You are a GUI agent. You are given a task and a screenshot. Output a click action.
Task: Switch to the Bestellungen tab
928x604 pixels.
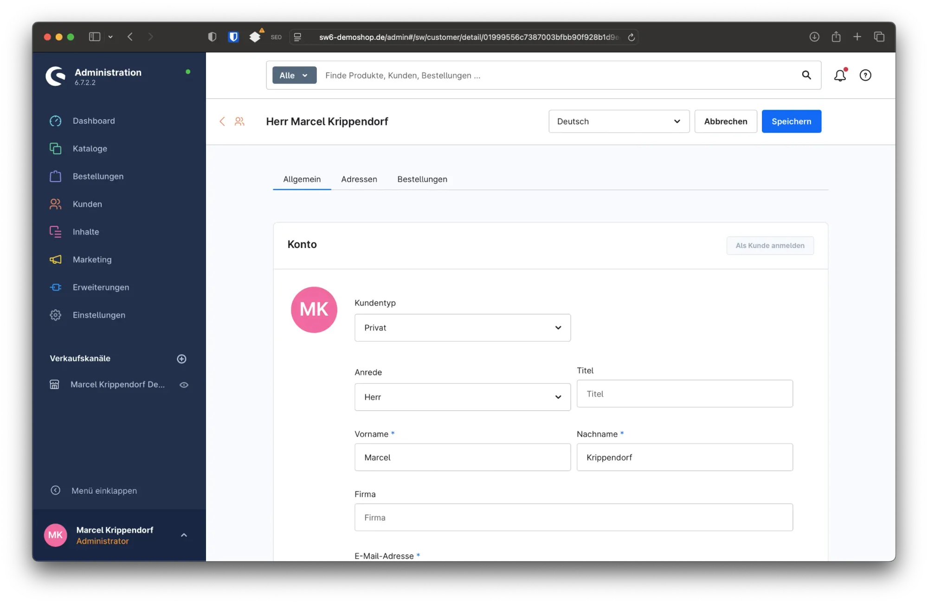point(422,179)
